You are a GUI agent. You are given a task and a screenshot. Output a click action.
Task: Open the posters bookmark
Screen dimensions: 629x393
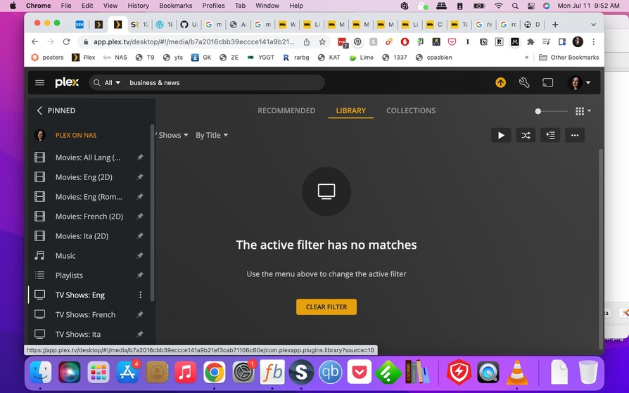tap(48, 58)
